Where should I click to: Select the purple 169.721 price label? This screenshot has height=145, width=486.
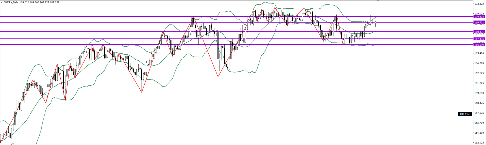[479, 23]
